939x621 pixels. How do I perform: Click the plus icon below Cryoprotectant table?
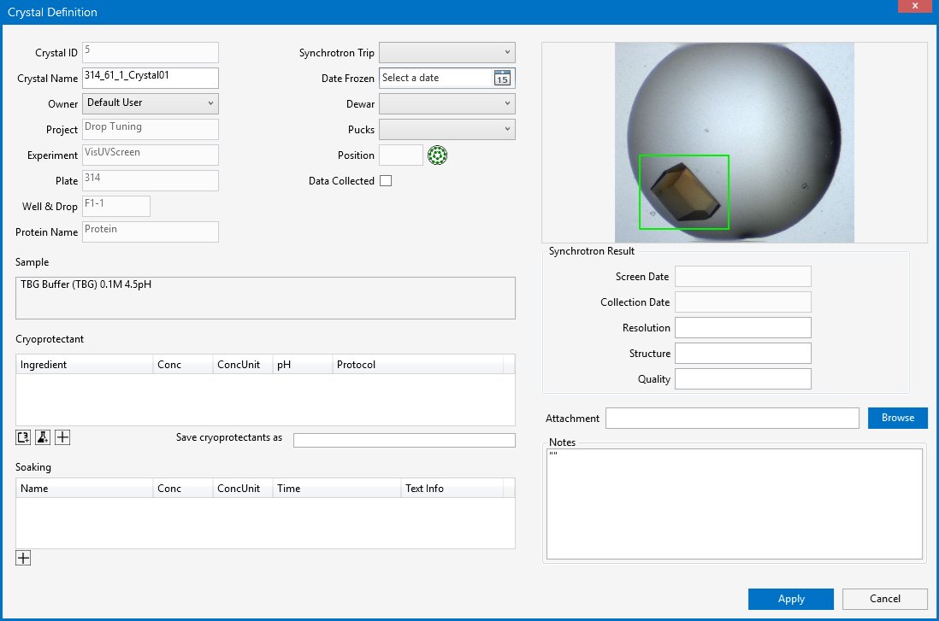point(62,437)
